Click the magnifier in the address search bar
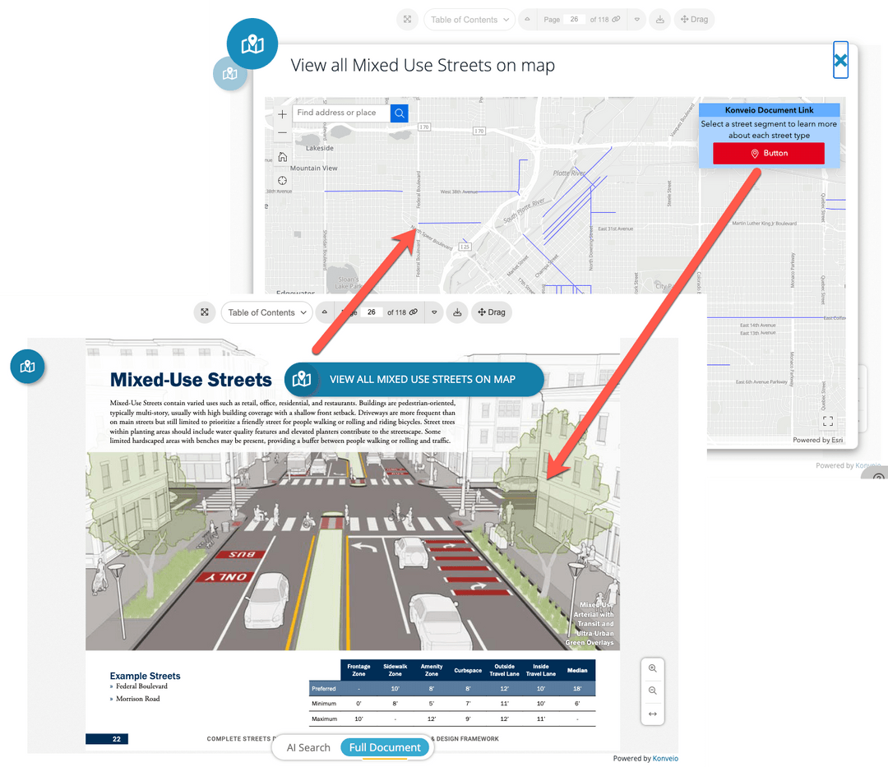Screen dimensions: 888x767 [400, 113]
